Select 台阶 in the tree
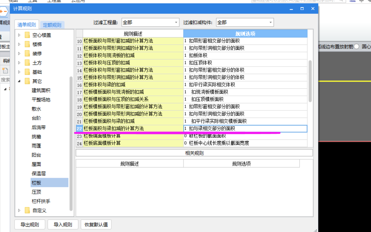371x232 pixels. [36, 118]
